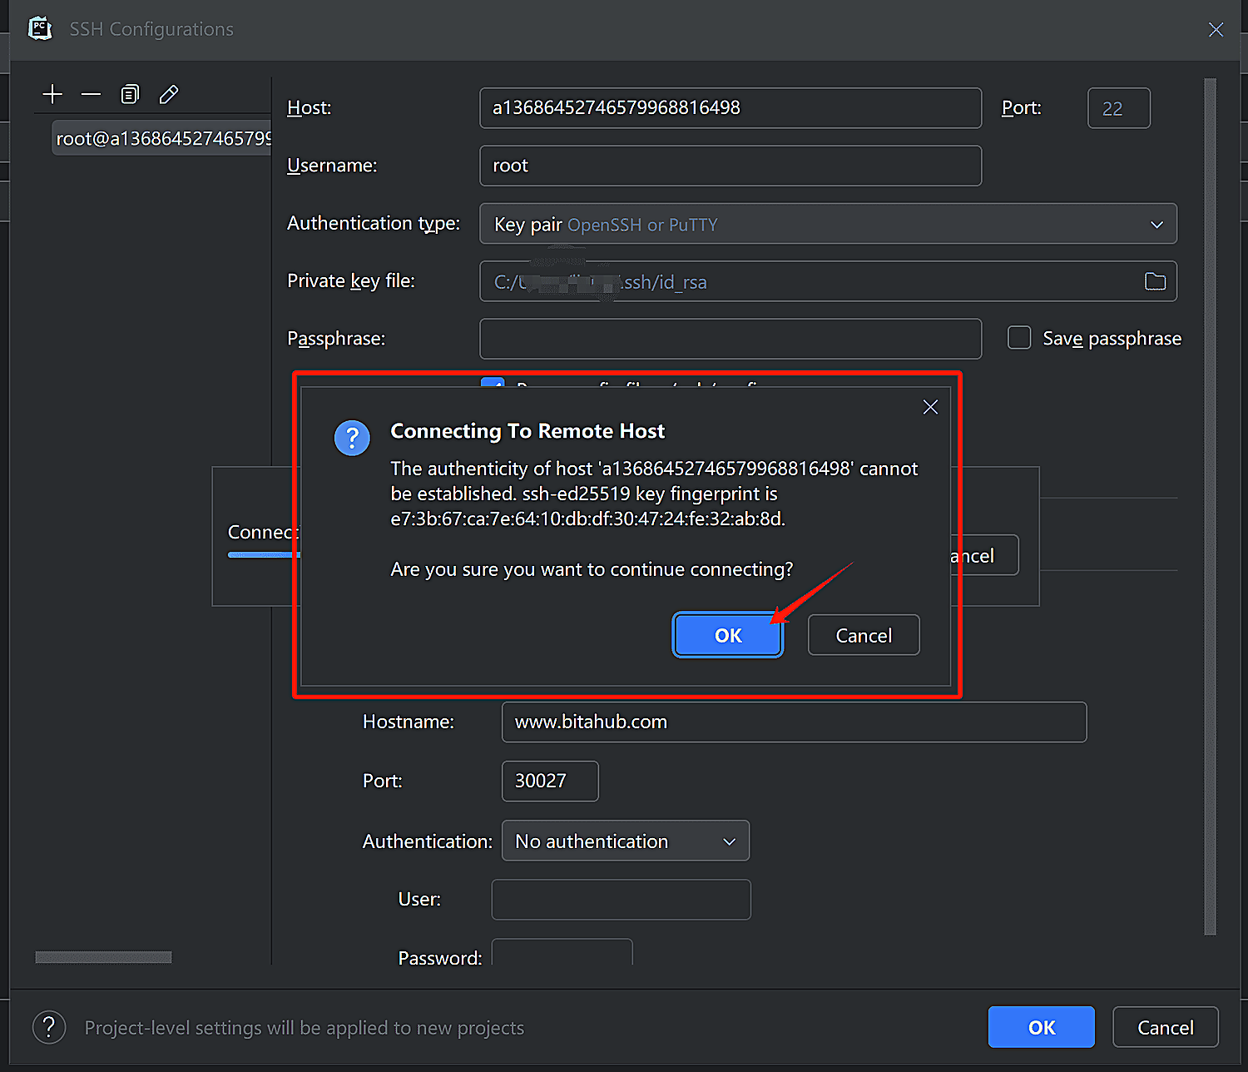This screenshot has width=1248, height=1072.
Task: Close the Connecting To Remote Host dialog
Action: click(x=930, y=407)
